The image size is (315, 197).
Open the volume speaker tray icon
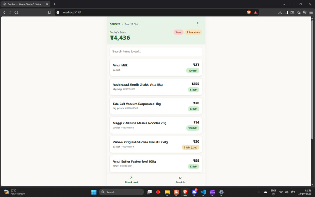coord(287,192)
